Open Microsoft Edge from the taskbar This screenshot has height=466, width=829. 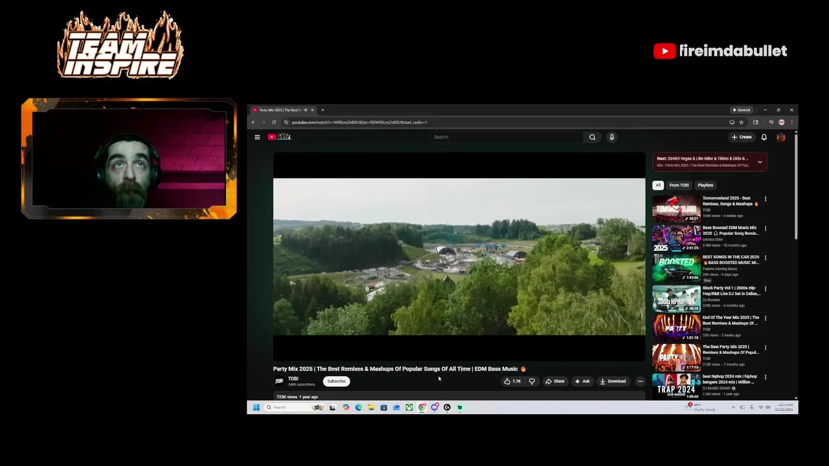point(358,407)
